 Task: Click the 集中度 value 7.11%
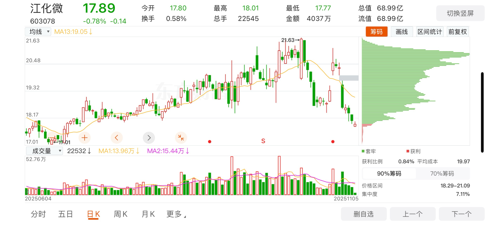pos(463,194)
